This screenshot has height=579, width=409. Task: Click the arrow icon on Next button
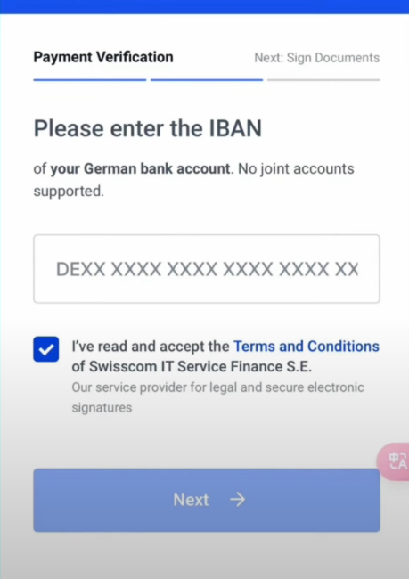[x=237, y=500]
